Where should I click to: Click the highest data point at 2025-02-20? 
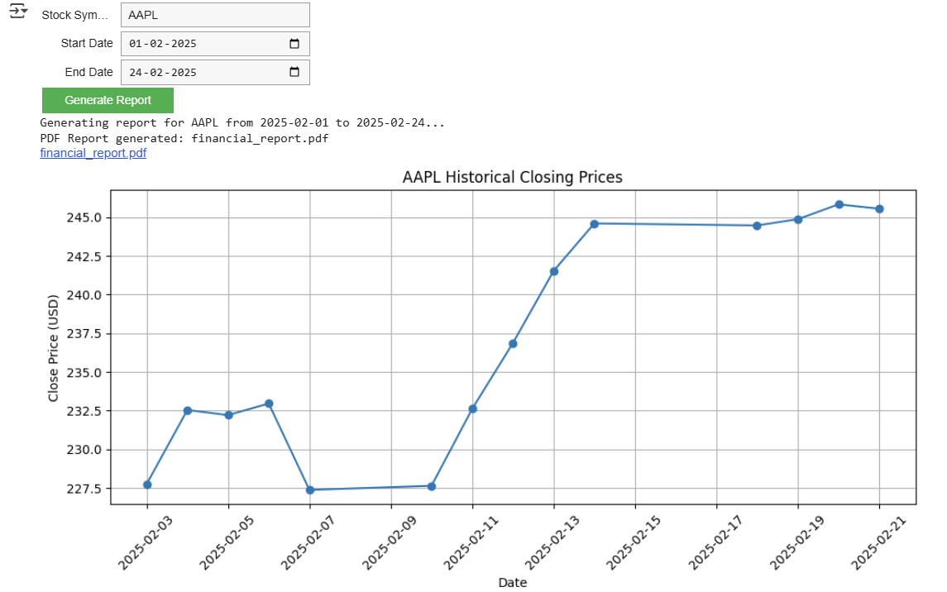click(839, 204)
